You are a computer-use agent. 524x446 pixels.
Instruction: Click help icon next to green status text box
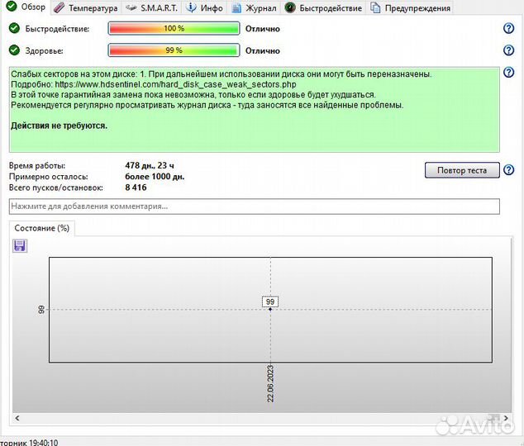[509, 74]
